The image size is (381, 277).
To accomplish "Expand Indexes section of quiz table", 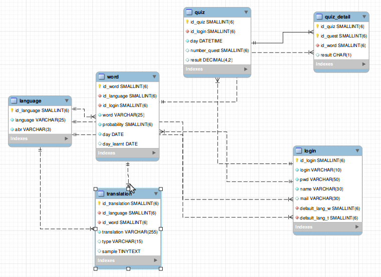I will 245,69.
